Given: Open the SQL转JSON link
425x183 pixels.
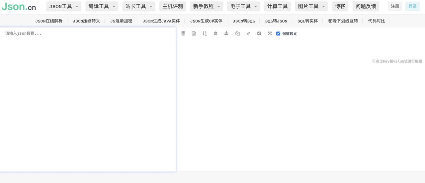Looking at the screenshot, I should pos(276,21).
